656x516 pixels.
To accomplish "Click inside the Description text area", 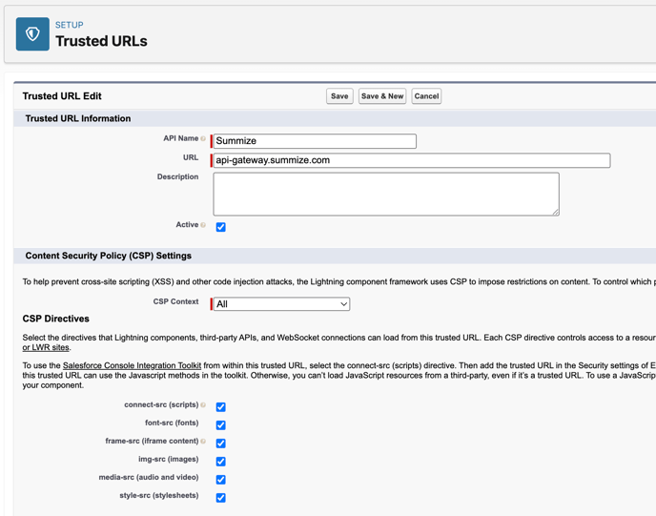I will (385, 194).
